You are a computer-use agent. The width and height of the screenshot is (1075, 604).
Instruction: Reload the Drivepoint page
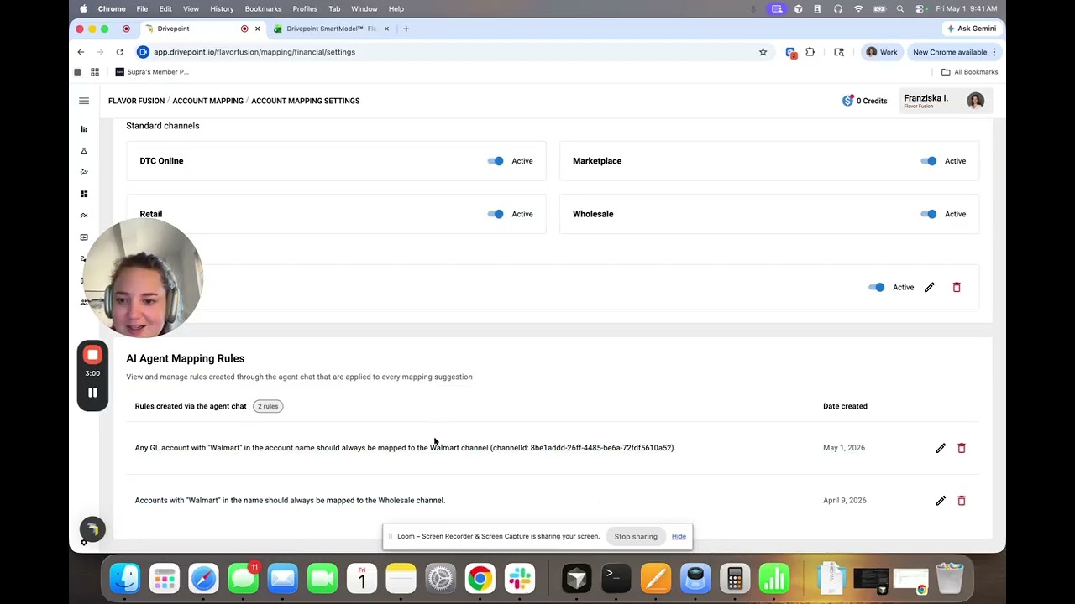point(120,52)
